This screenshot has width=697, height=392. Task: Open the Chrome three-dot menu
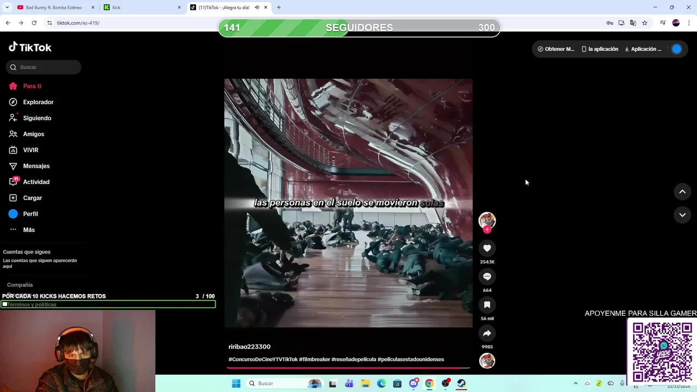coord(689,23)
